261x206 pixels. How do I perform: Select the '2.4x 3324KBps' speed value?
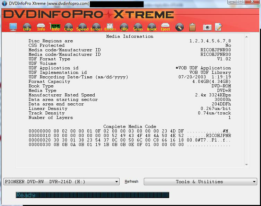(x=213, y=95)
